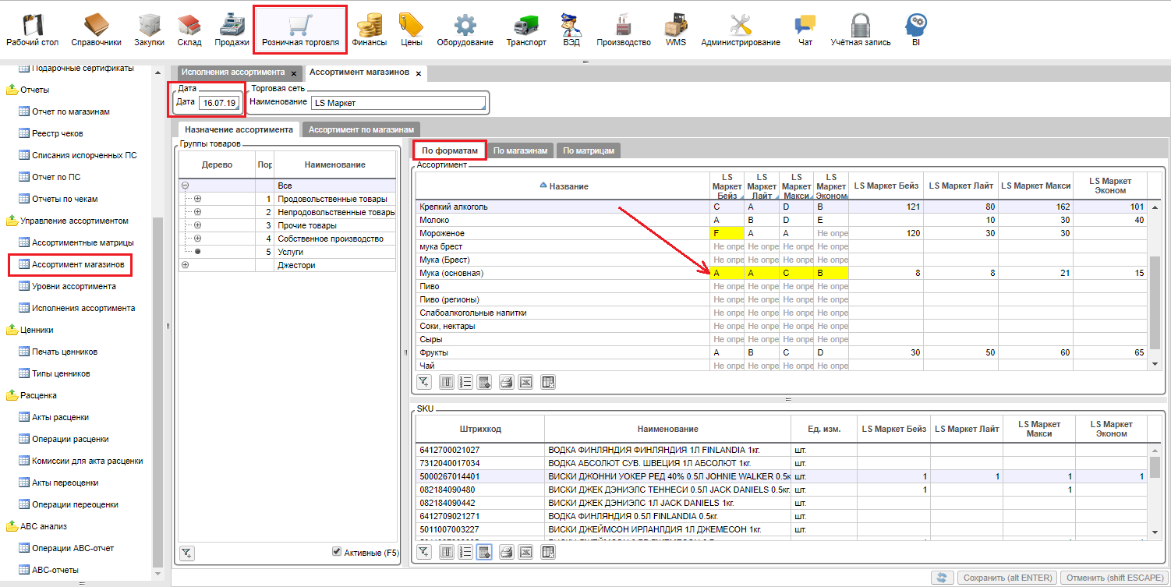Open the Чат module
Viewport: 1171px width, 587px height.
tap(805, 30)
